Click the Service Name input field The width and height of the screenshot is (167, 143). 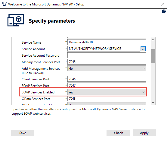[x=107, y=42]
